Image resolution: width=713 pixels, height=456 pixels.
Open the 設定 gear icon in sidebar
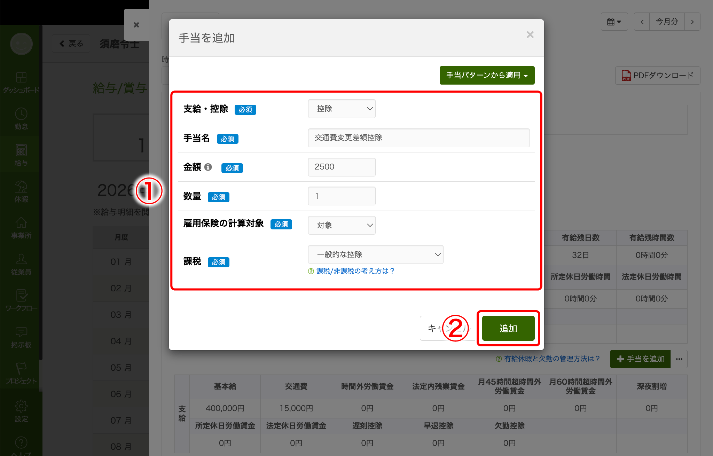pyautogui.click(x=21, y=406)
